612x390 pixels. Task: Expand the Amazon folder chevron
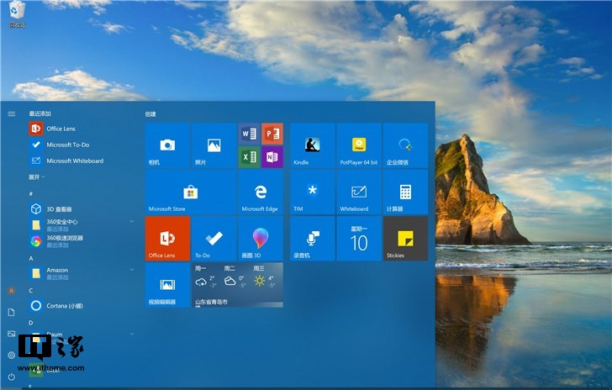131,270
